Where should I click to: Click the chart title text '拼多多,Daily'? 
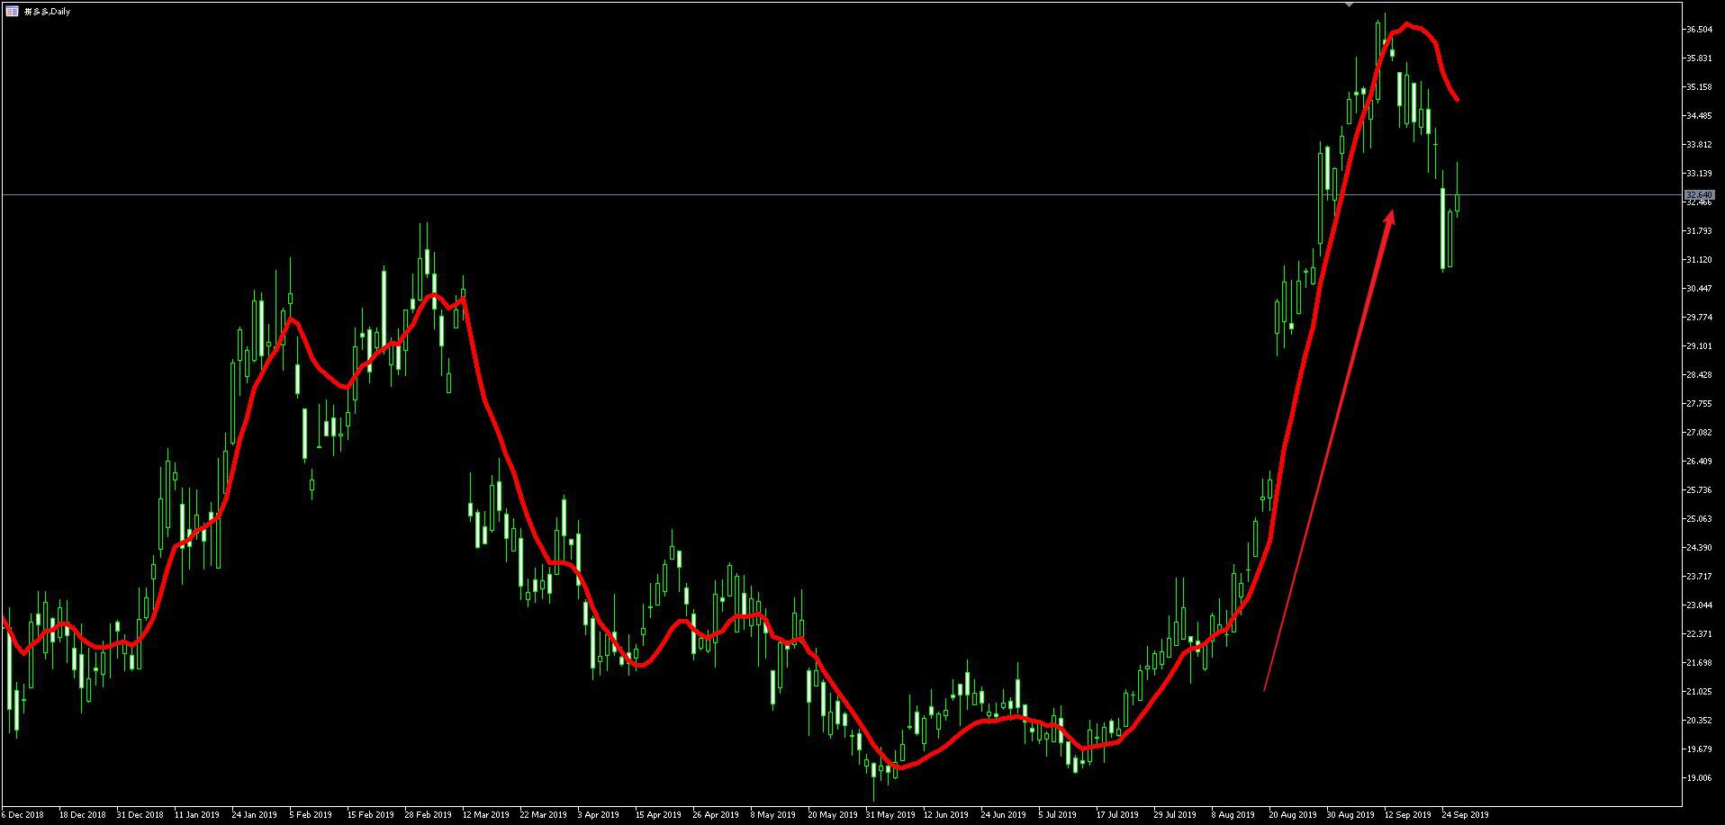(47, 12)
